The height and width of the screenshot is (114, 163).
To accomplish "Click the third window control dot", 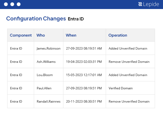I will coord(19,4).
